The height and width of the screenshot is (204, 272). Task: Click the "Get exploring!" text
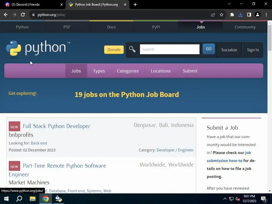click(x=23, y=93)
